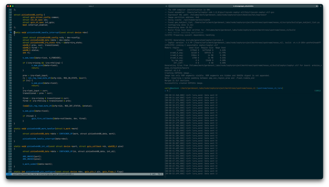Click '[273/273] Linking C executable' output line
Image resolution: width=329 pixels, height=187 pixels.
coord(191,45)
